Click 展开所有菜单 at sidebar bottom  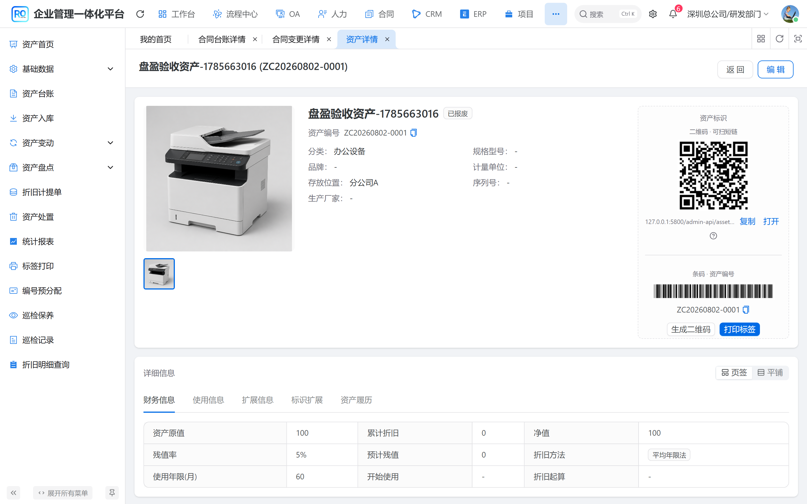(x=63, y=493)
